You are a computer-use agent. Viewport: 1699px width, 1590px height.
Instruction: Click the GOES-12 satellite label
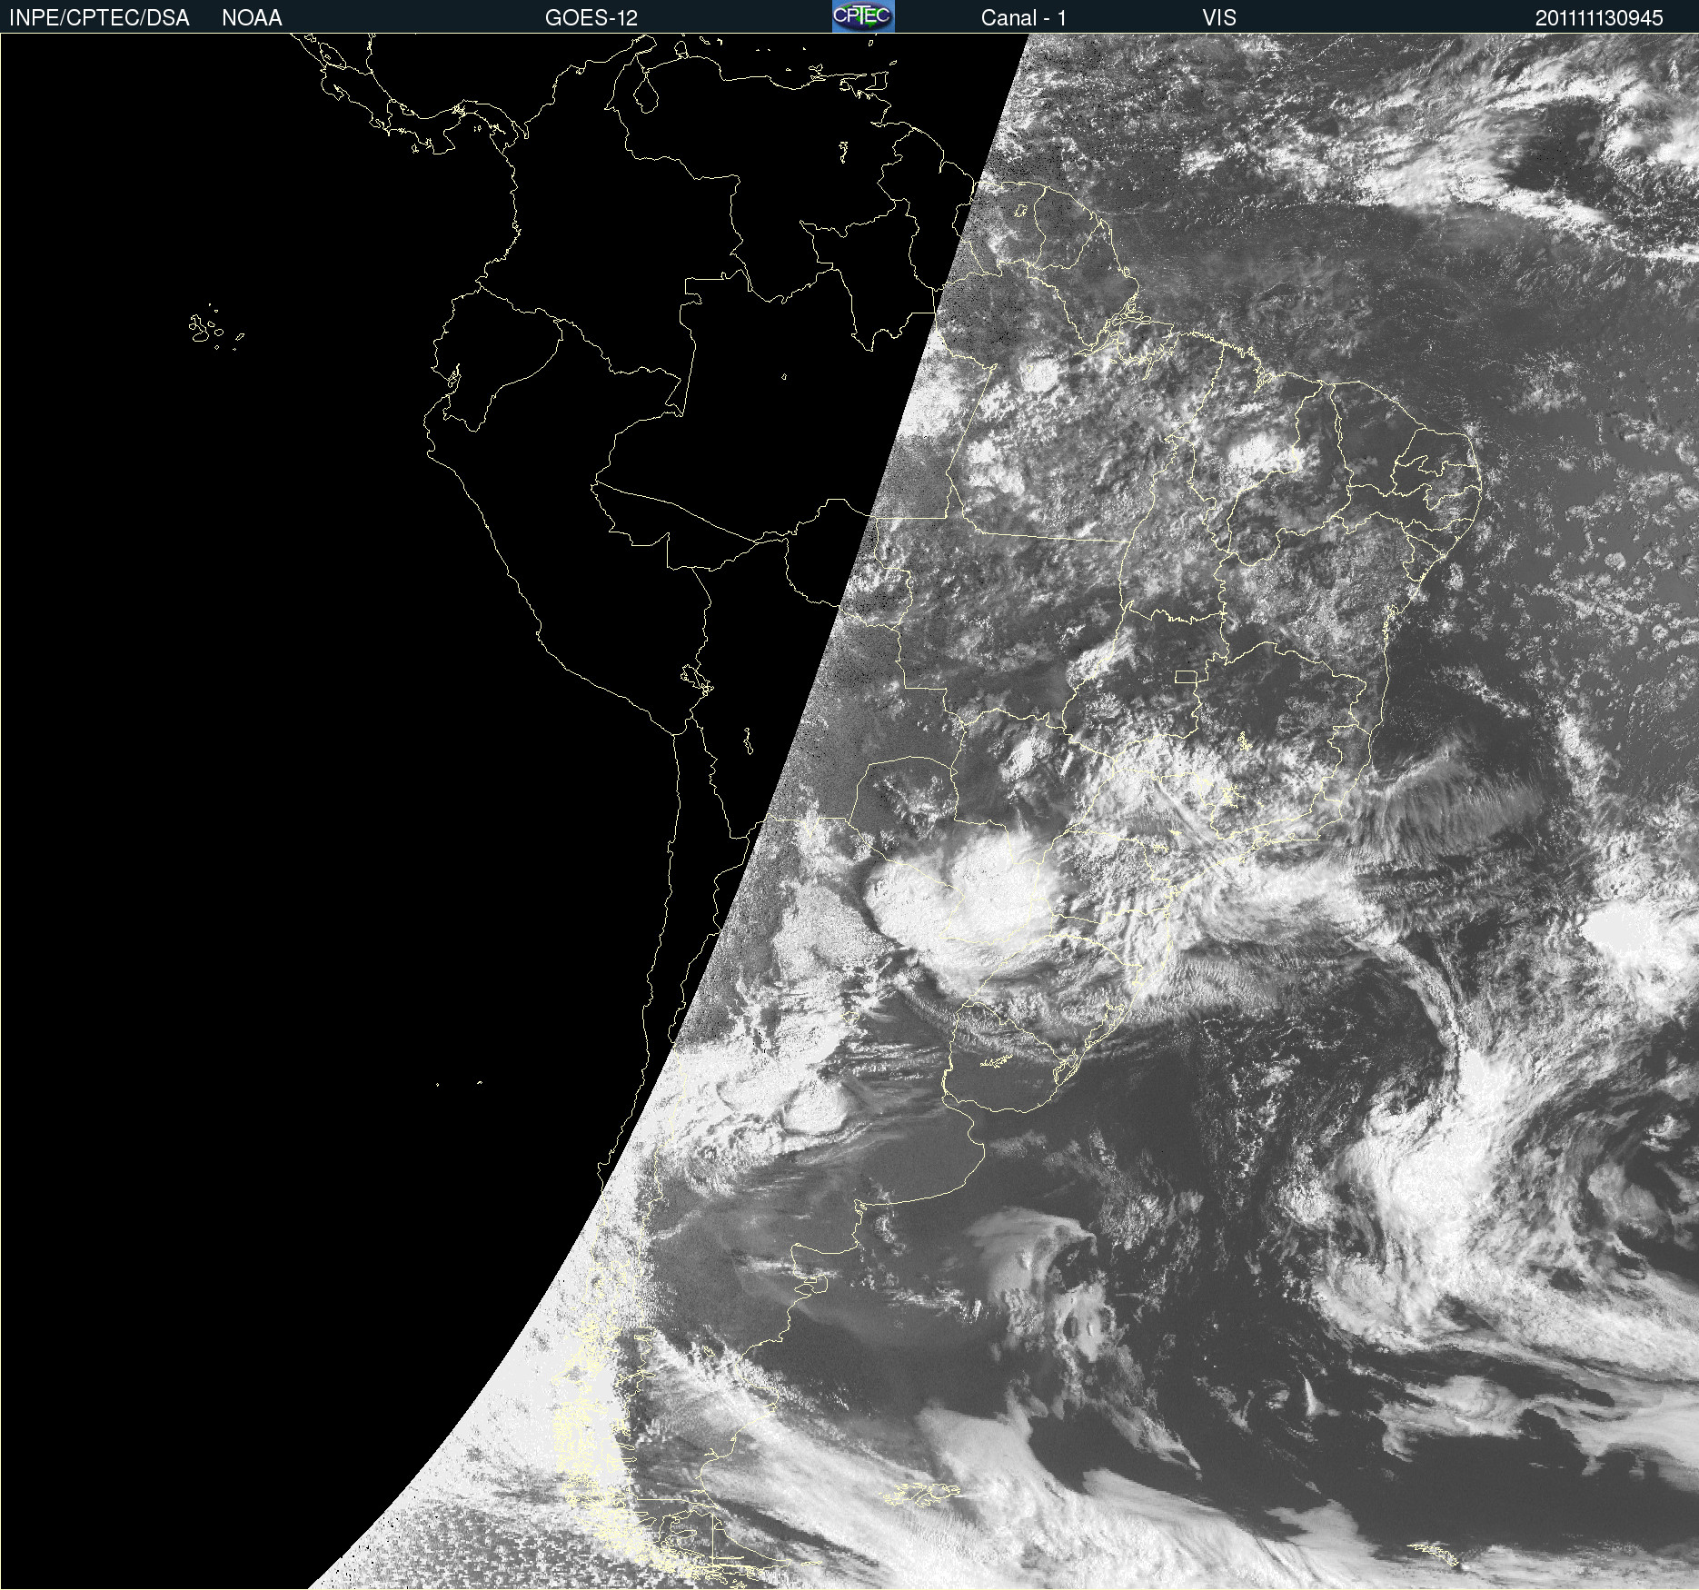(591, 18)
